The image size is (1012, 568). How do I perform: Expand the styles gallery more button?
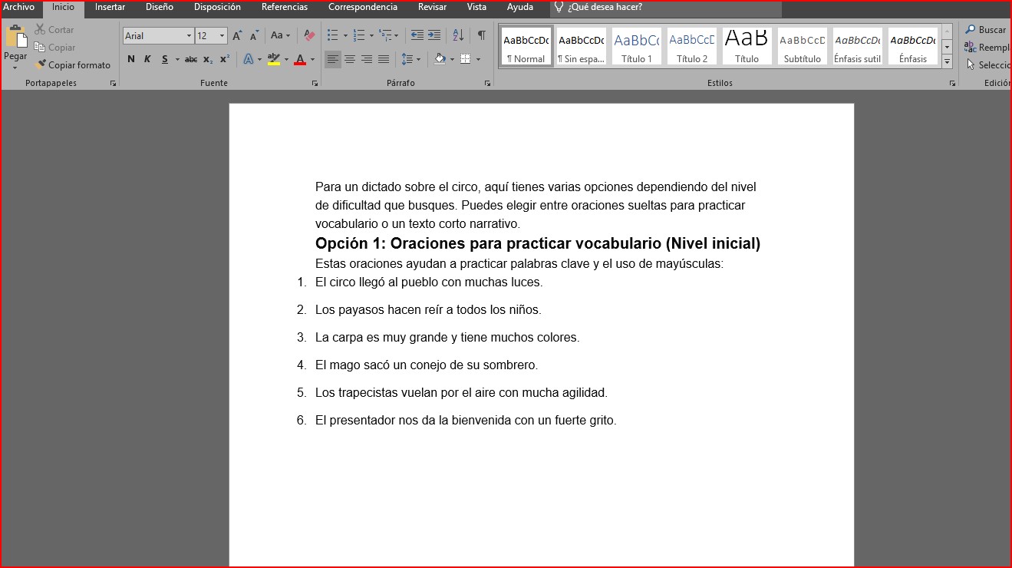pos(947,62)
